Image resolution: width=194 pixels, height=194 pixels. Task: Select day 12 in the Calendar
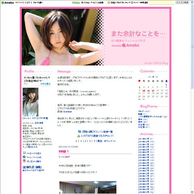[153, 91]
